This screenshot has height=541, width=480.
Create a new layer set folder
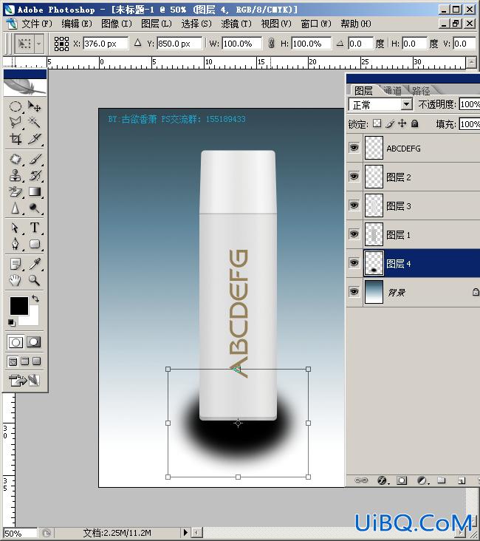tap(442, 480)
